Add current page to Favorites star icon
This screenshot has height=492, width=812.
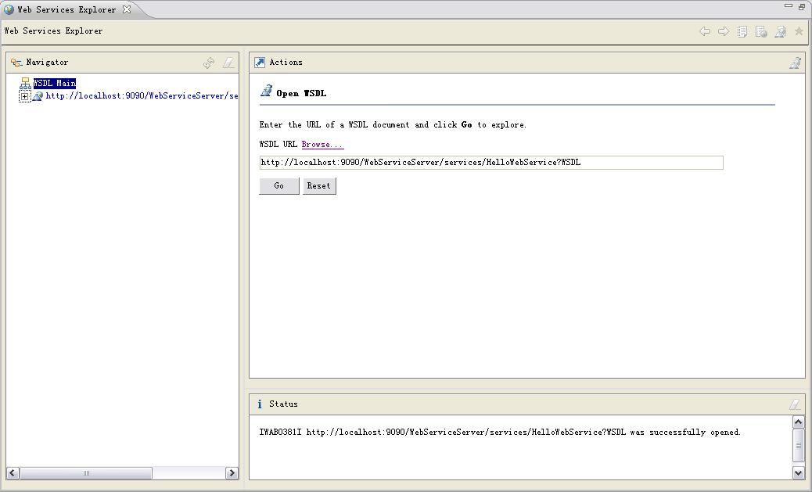[799, 31]
